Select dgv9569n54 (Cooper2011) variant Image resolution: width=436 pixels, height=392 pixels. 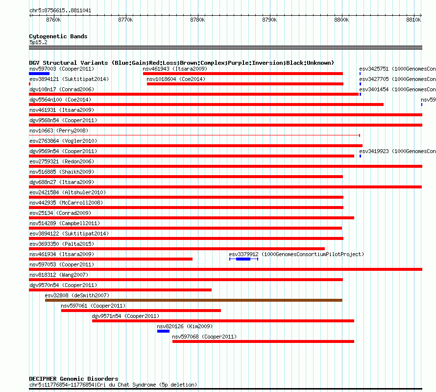point(192,156)
